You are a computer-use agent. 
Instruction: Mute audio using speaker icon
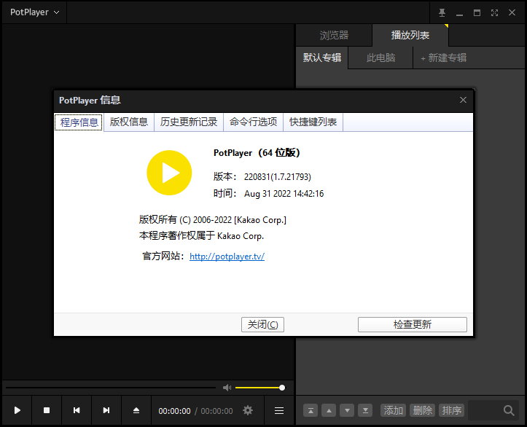pyautogui.click(x=227, y=388)
